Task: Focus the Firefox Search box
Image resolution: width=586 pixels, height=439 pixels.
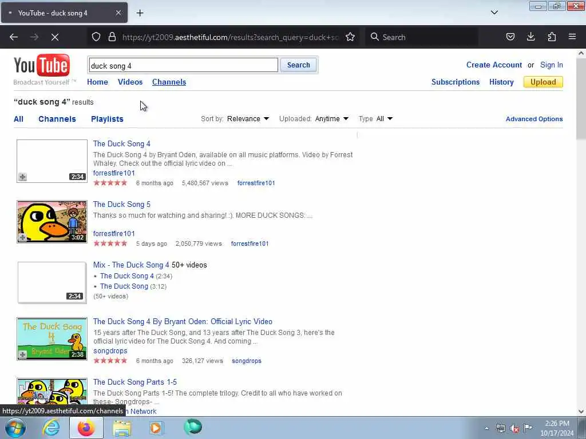Action: 422,37
